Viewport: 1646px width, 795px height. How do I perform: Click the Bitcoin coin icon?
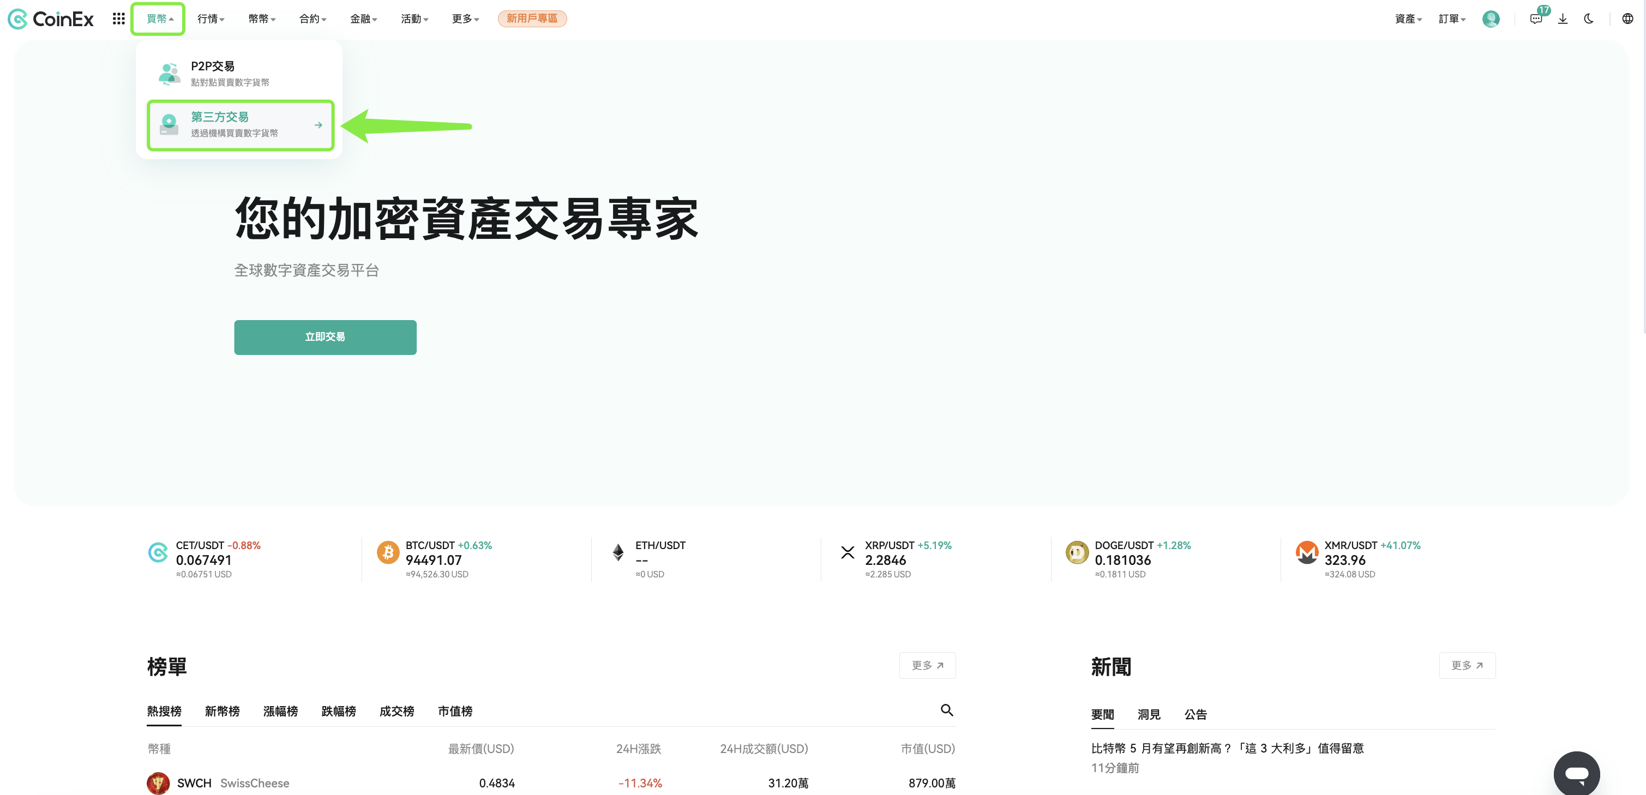pos(388,552)
